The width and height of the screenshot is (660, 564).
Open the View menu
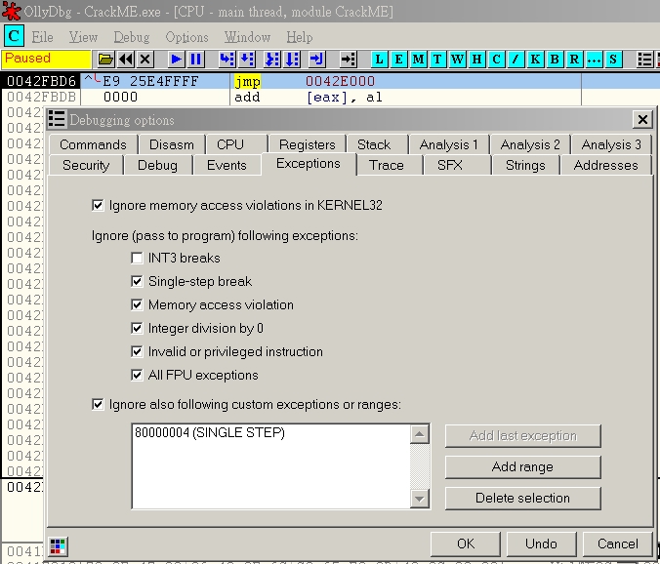click(83, 37)
